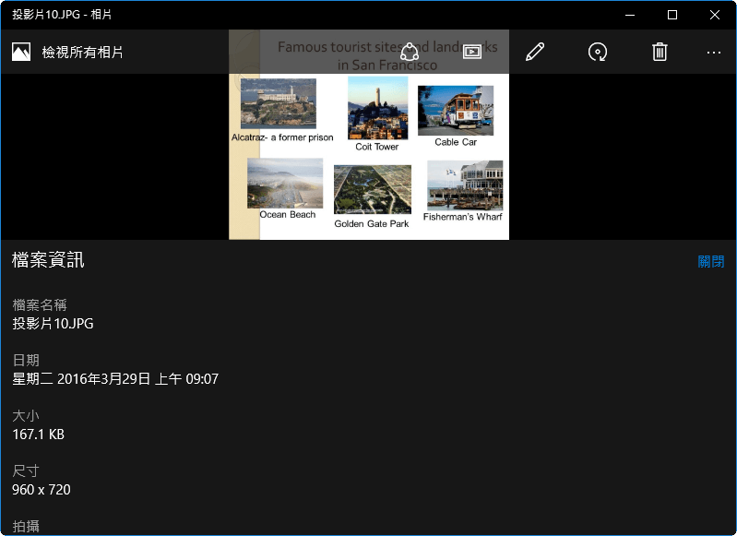This screenshot has height=536, width=737.
Task: Click the Fisherman's Wharf picture
Action: tap(464, 185)
